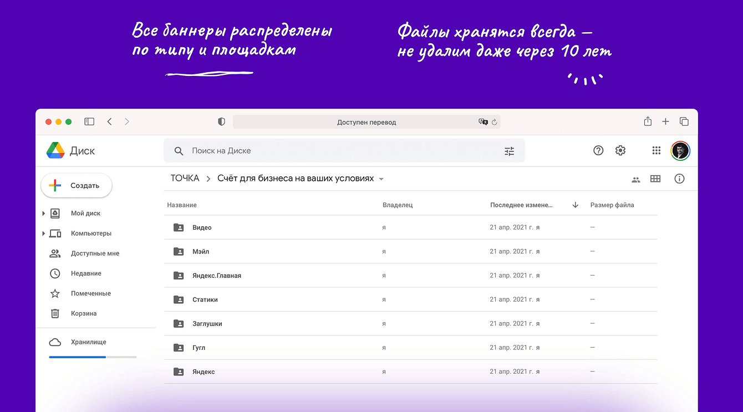Open 'Недавние' in the sidebar
This screenshot has height=412, width=743.
(86, 273)
